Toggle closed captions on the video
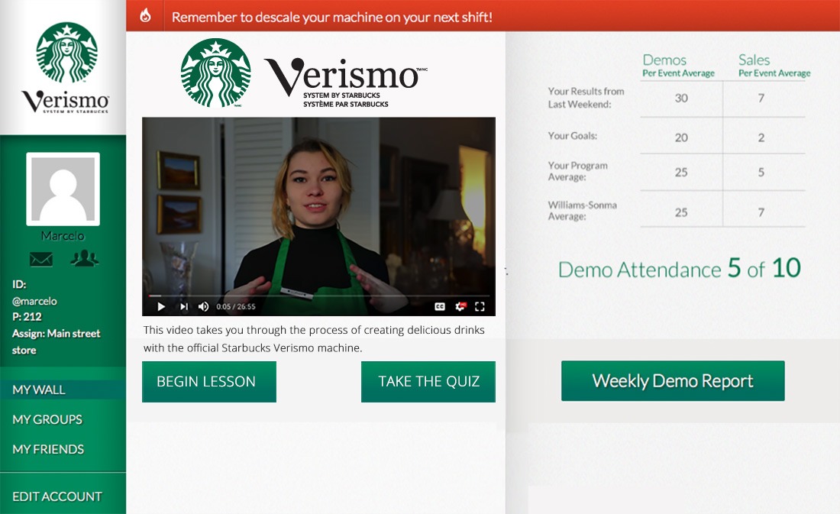This screenshot has width=840, height=514. (x=440, y=306)
